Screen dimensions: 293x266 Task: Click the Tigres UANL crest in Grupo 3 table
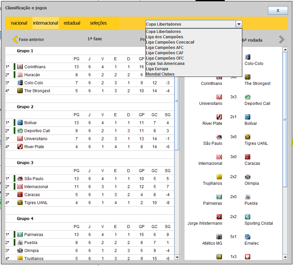coord(20,202)
